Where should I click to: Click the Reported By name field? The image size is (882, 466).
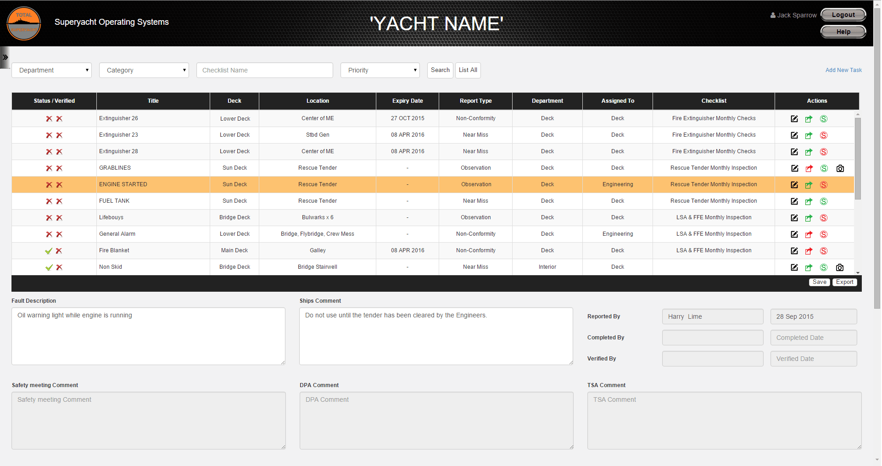tap(713, 316)
